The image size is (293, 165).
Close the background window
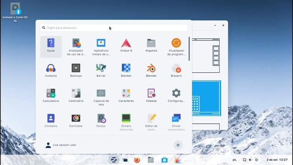click(x=223, y=25)
